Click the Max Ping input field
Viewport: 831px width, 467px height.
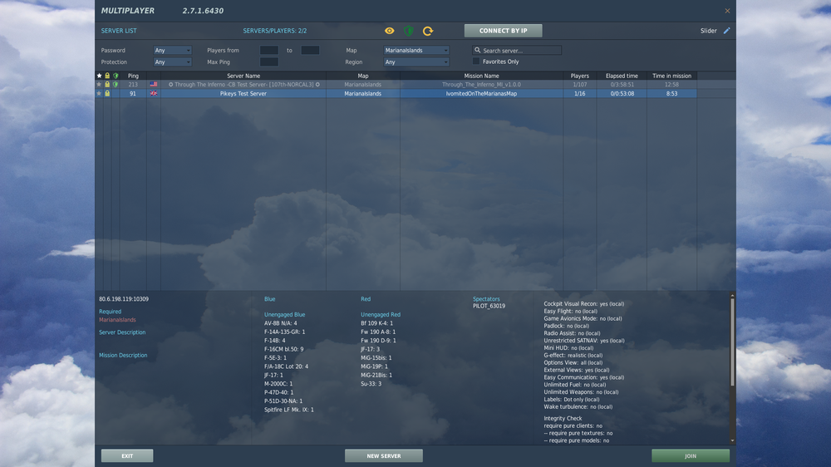pyautogui.click(x=269, y=62)
